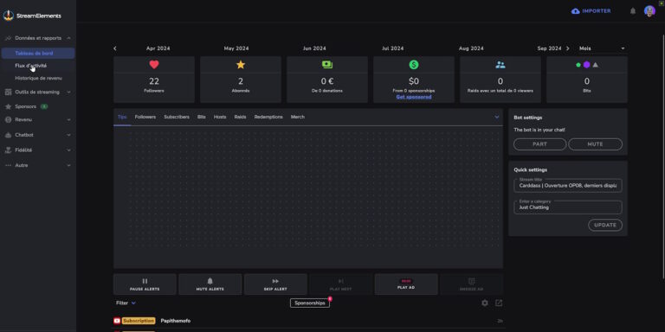This screenshot has width=665, height=332.
Task: Click the green dollar sponsorships icon
Action: click(x=414, y=65)
